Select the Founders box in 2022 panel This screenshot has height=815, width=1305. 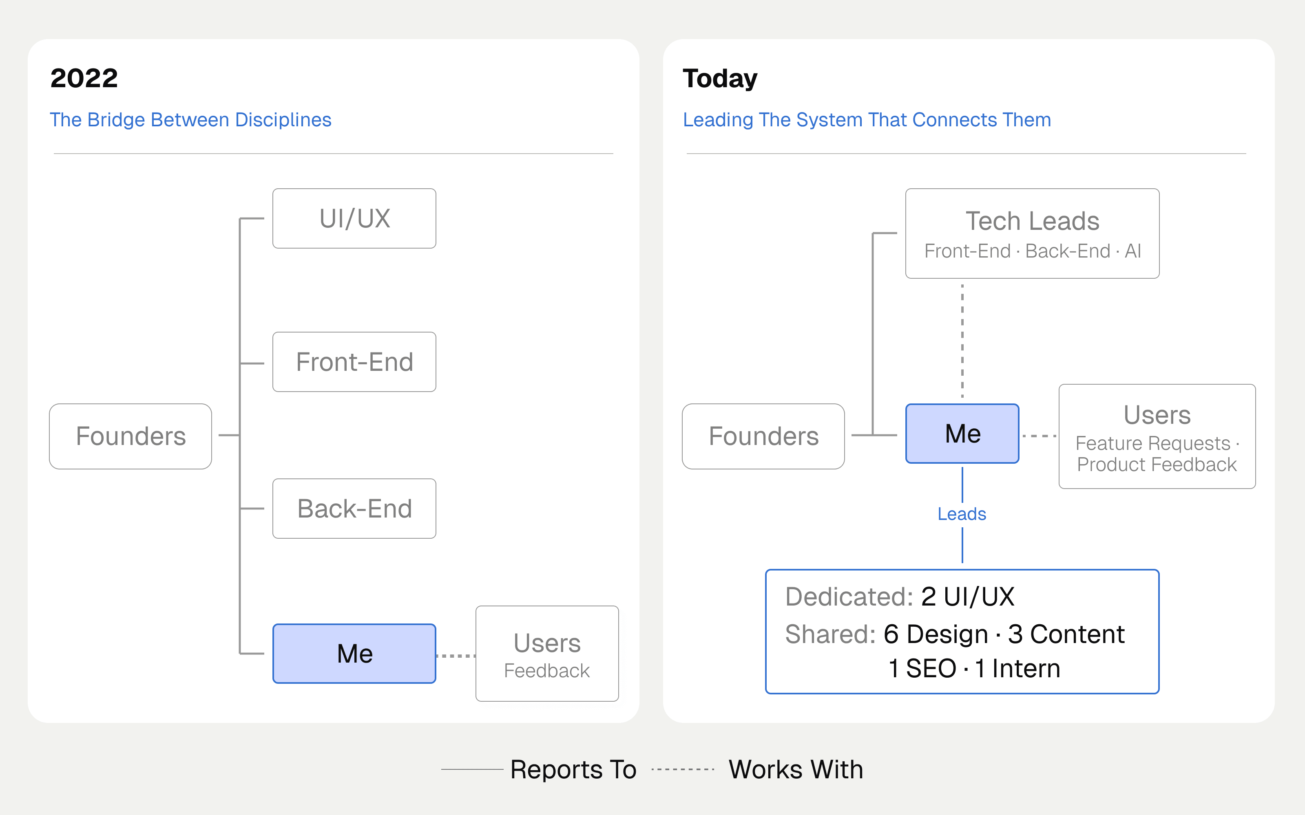click(130, 436)
